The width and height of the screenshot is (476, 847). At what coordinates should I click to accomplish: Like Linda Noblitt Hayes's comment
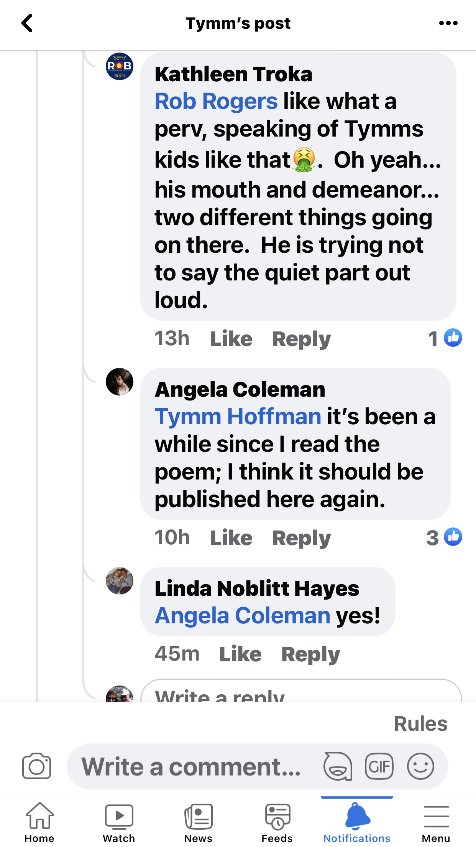click(x=240, y=654)
